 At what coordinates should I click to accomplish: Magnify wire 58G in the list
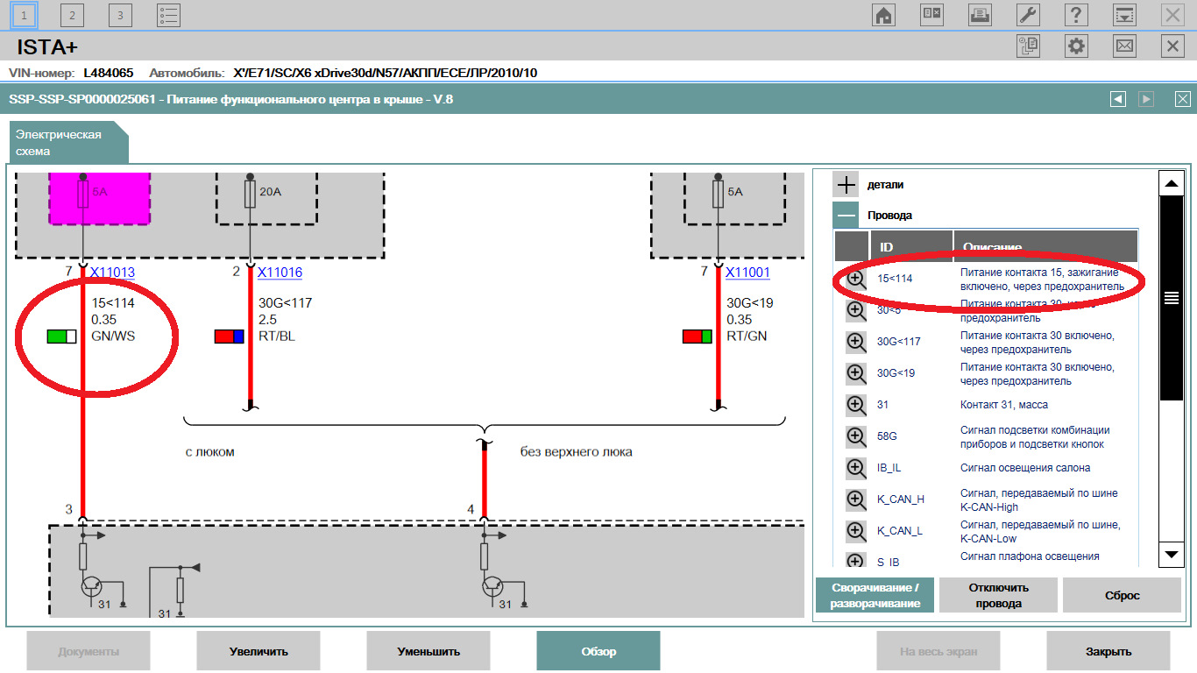coord(856,436)
